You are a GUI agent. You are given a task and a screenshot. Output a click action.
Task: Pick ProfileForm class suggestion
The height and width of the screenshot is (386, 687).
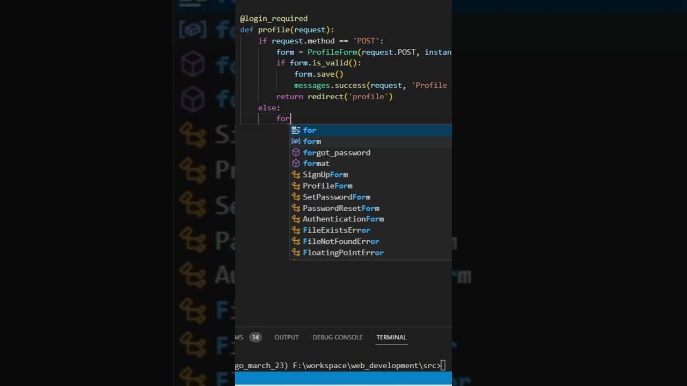pos(371,186)
